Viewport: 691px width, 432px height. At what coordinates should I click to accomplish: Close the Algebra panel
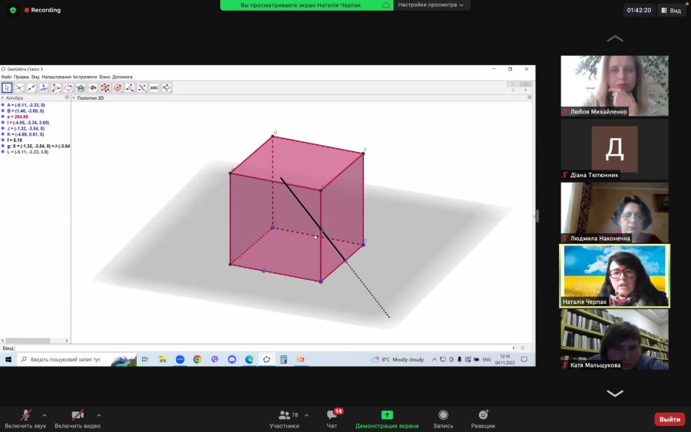click(x=67, y=97)
